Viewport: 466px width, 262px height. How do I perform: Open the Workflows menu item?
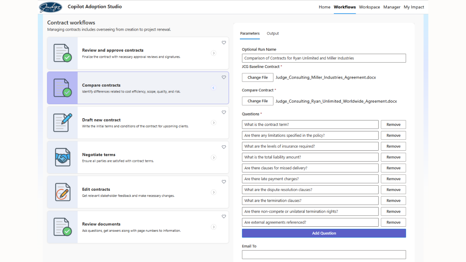pos(345,7)
